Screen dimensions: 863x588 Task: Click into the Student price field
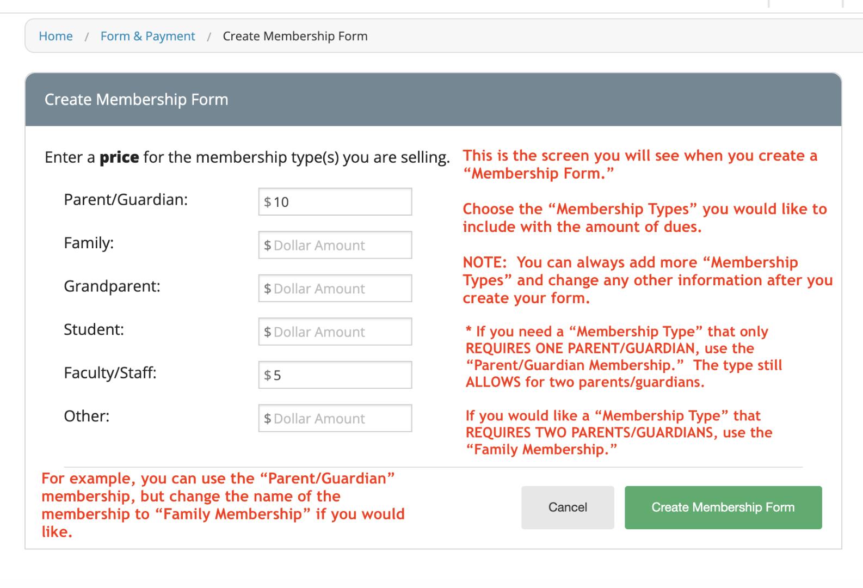coord(335,332)
